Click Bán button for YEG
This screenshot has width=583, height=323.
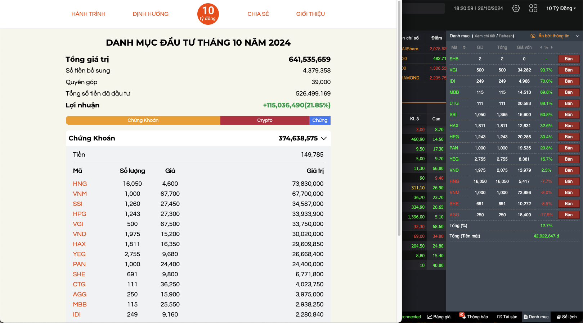point(569,159)
